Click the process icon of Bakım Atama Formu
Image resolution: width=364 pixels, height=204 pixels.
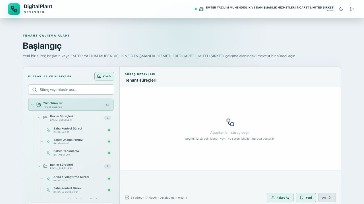coord(48,141)
